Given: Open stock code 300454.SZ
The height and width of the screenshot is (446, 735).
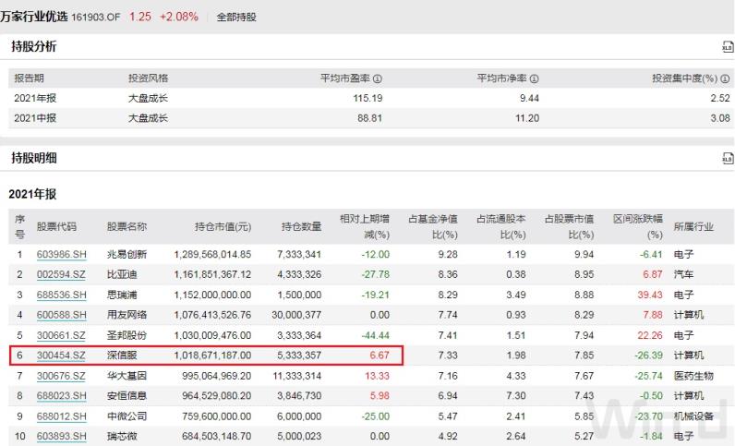Looking at the screenshot, I should [x=61, y=356].
